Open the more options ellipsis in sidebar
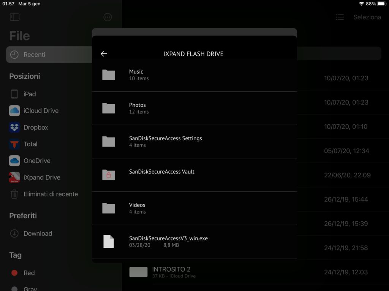Screen dimensions: 389x291 pyautogui.click(x=108, y=17)
